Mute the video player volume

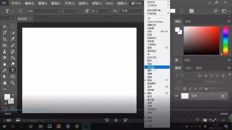tap(9, 120)
